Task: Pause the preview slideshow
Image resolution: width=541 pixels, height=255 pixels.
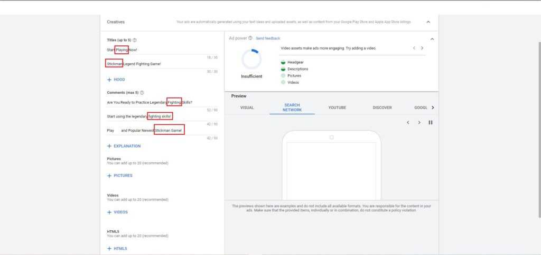Action: (x=430, y=123)
